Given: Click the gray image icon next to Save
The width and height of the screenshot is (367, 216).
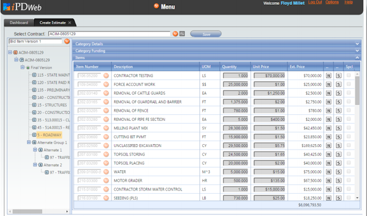Looking at the screenshot, I should [x=182, y=34].
